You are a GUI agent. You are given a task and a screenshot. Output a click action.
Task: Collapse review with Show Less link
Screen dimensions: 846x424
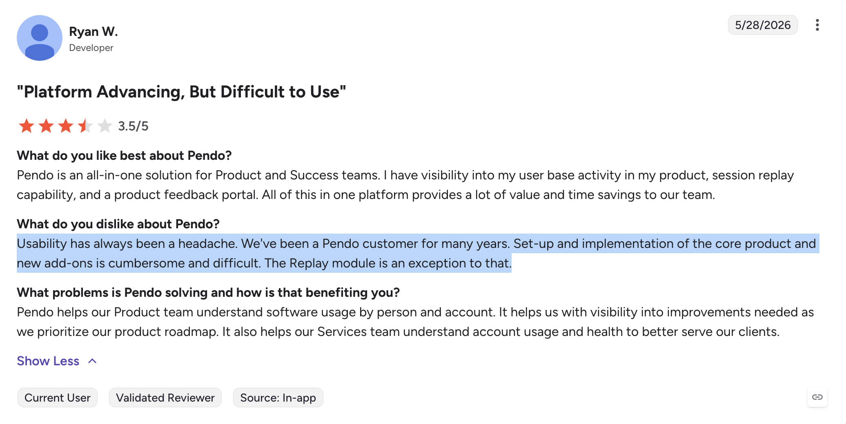pyautogui.click(x=48, y=361)
